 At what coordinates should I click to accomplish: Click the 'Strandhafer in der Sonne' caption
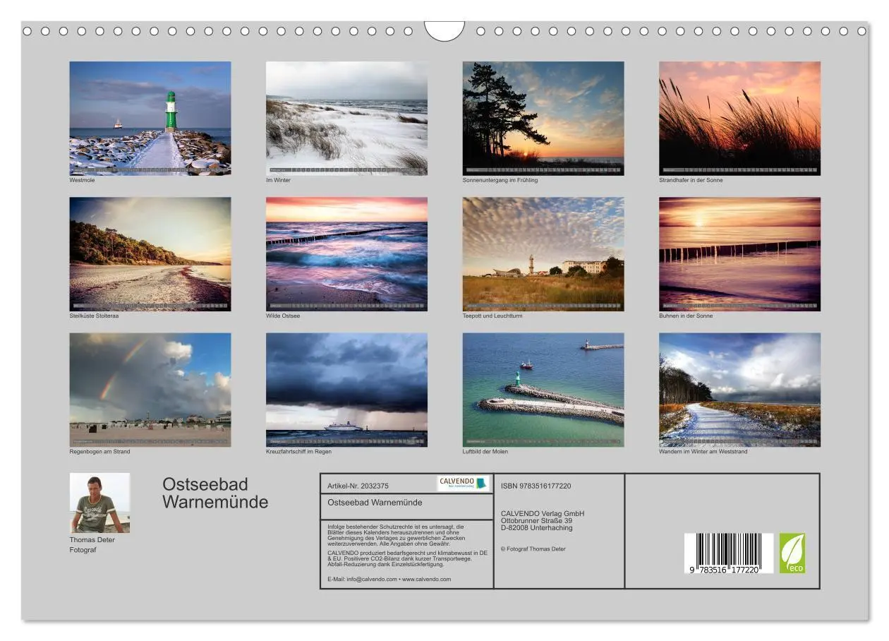tap(691, 180)
